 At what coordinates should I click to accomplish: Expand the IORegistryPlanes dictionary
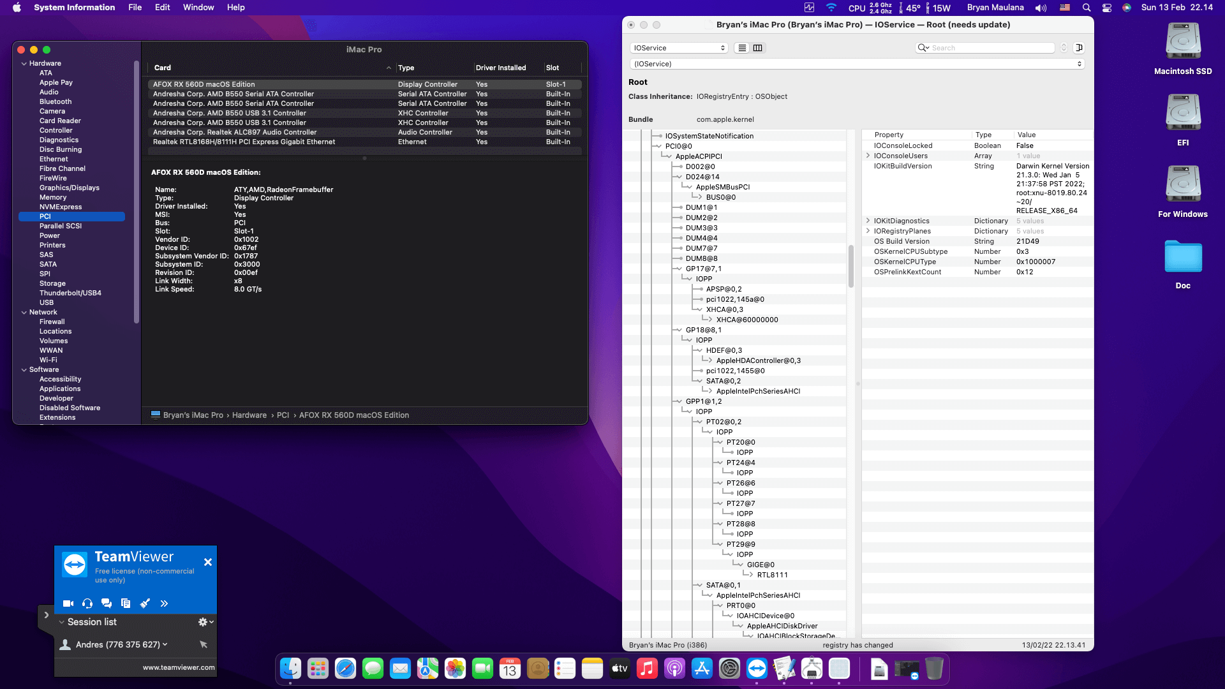point(868,231)
